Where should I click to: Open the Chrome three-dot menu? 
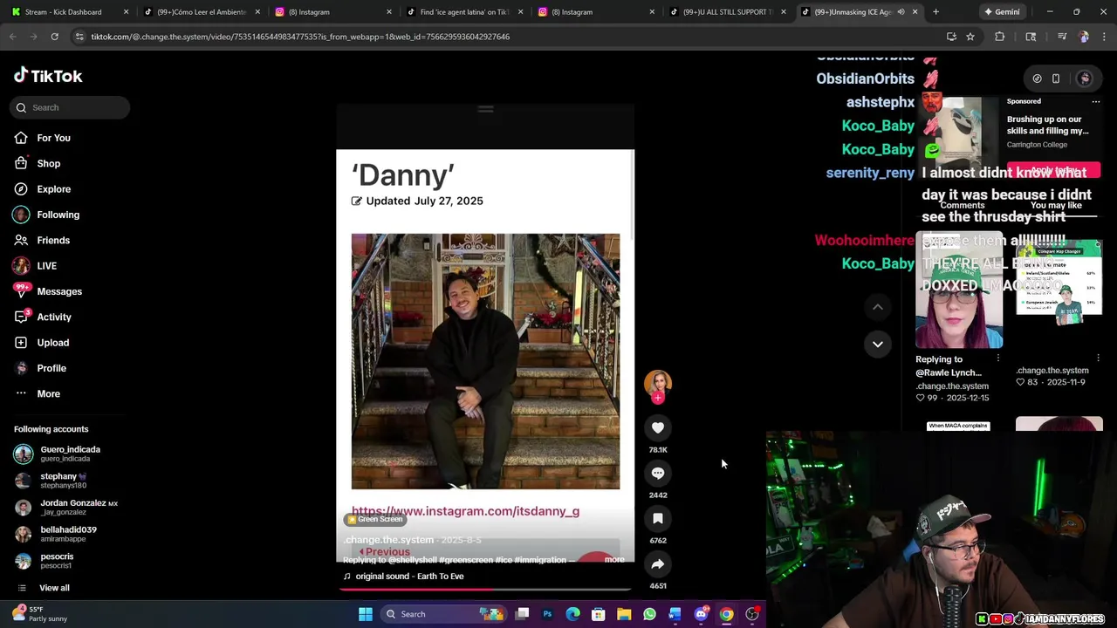(x=1104, y=37)
